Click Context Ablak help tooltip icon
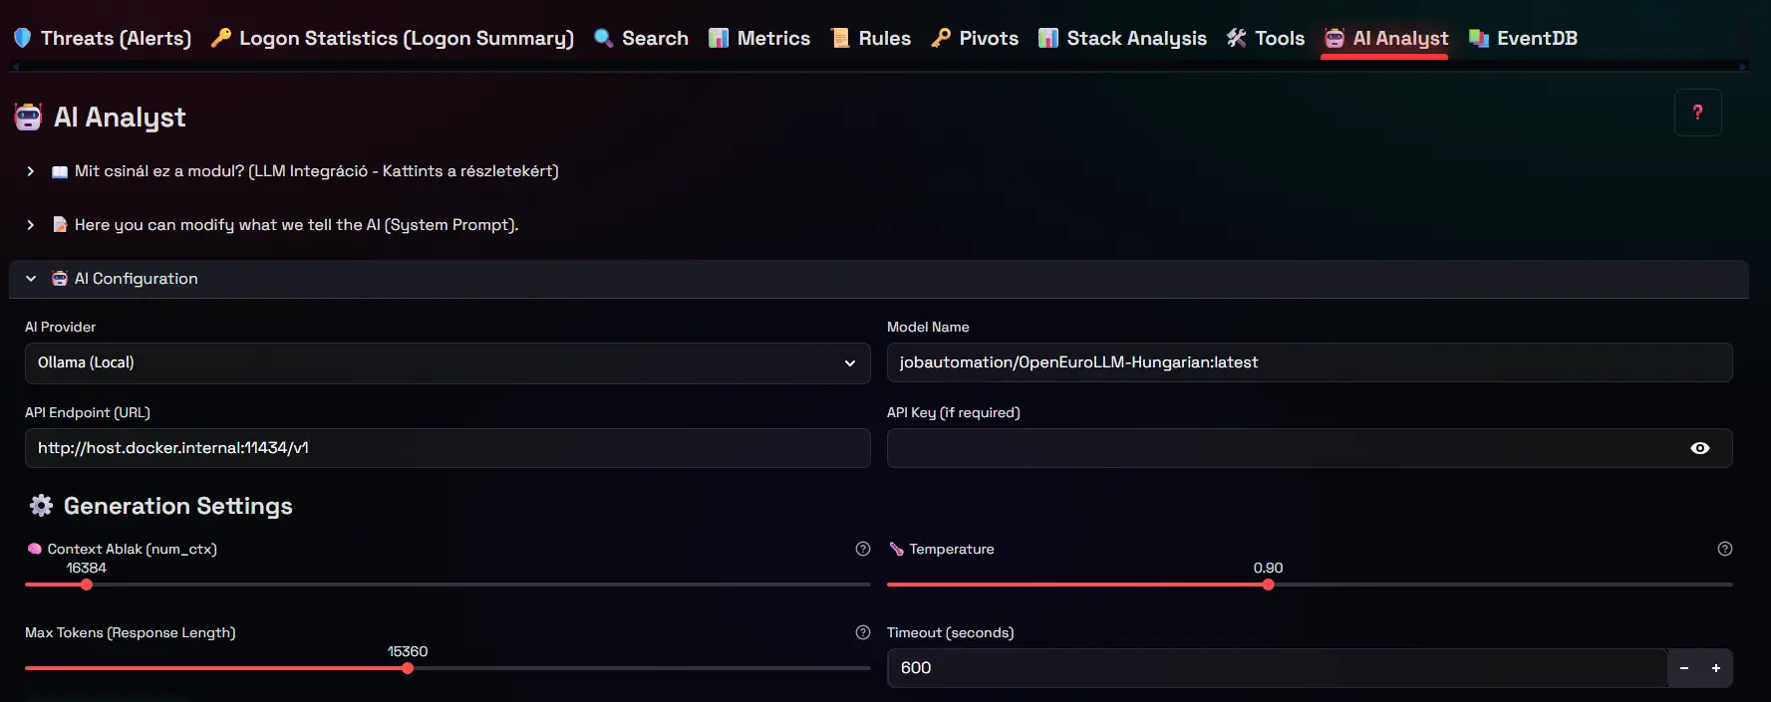Screen dimensions: 1771x702 [863, 549]
